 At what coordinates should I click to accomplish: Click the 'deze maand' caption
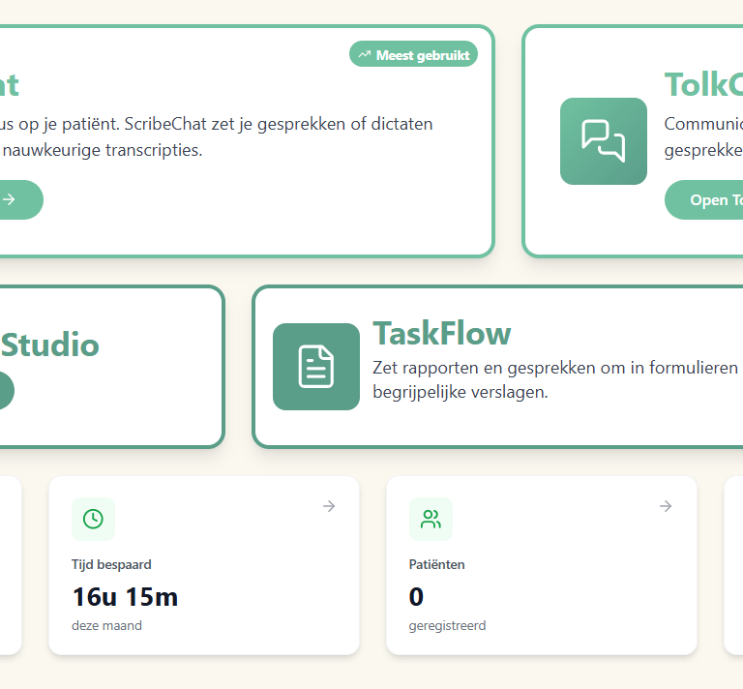[106, 625]
